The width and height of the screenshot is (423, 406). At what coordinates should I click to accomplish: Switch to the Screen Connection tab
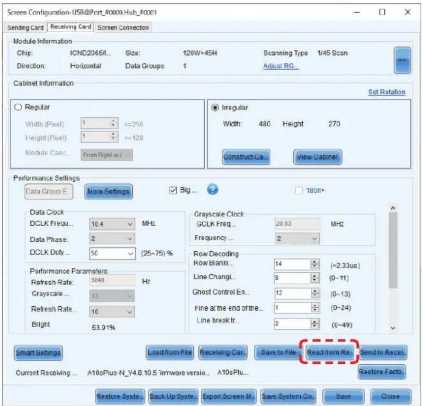[x=123, y=28]
